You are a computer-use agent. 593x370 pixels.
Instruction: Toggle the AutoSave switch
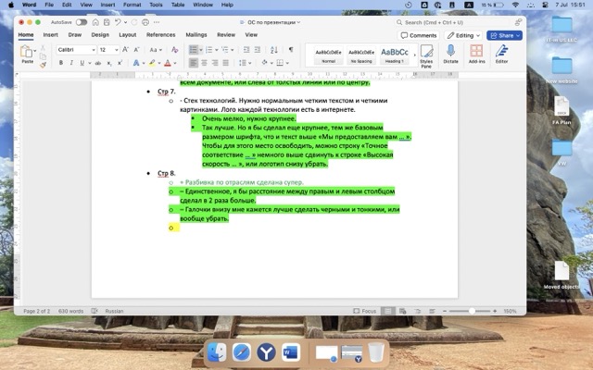[x=82, y=21]
